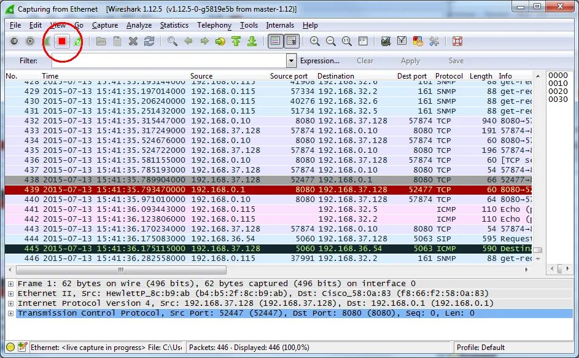Expand the Ethernet II section
579x358 pixels.
[x=10, y=294]
